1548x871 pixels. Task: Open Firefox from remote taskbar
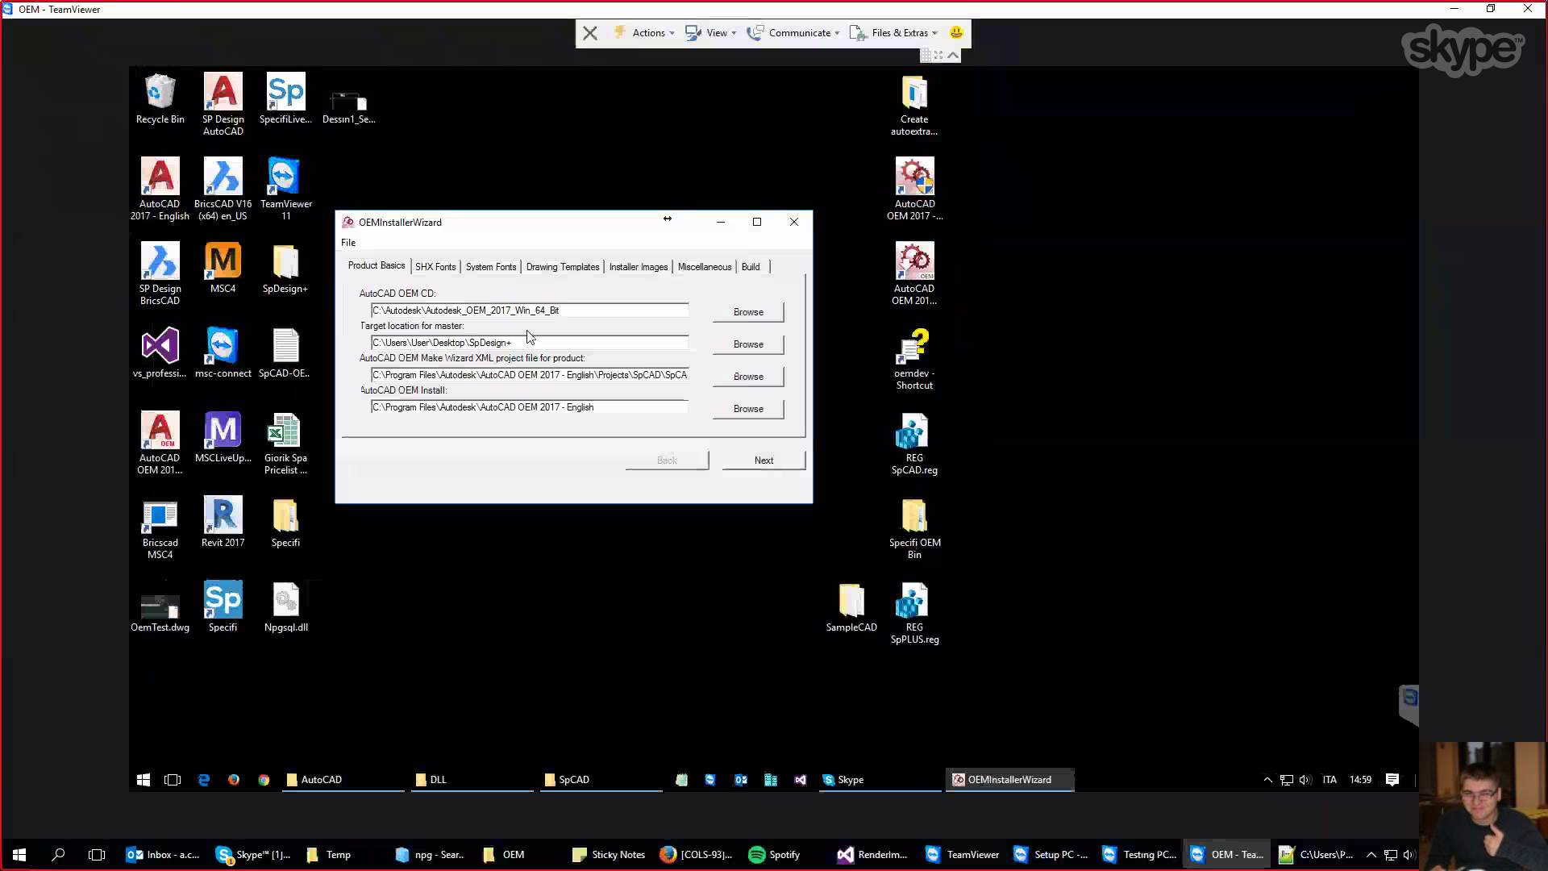pyautogui.click(x=234, y=780)
